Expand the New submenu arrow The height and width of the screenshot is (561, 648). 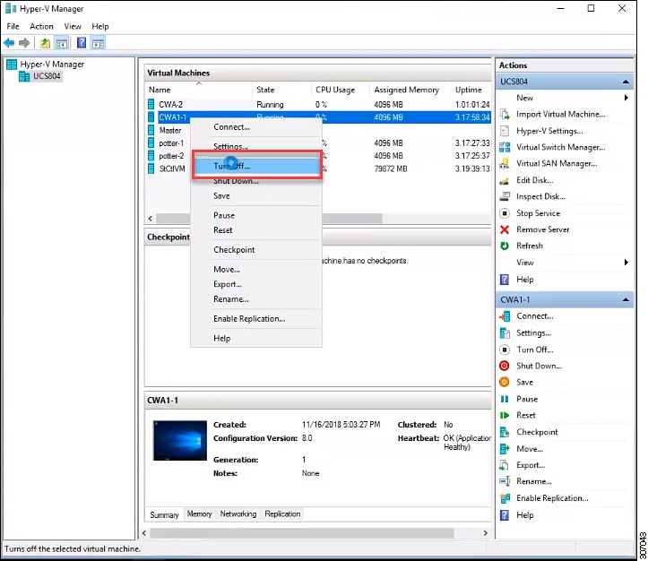coord(626,98)
